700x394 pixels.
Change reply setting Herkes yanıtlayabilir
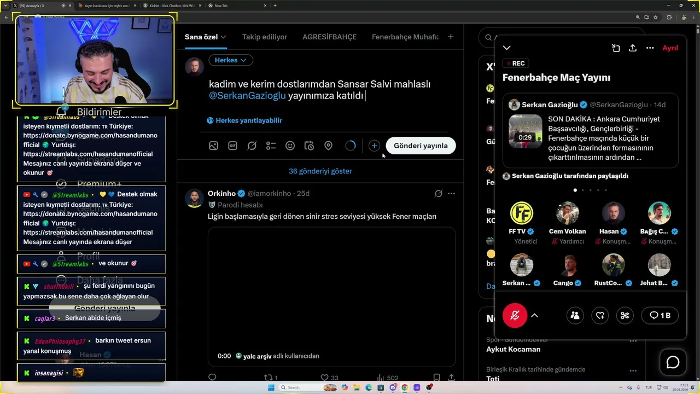244,120
